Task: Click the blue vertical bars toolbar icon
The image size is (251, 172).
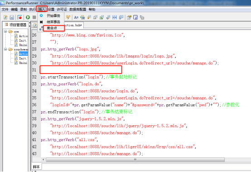Action: click(x=115, y=17)
